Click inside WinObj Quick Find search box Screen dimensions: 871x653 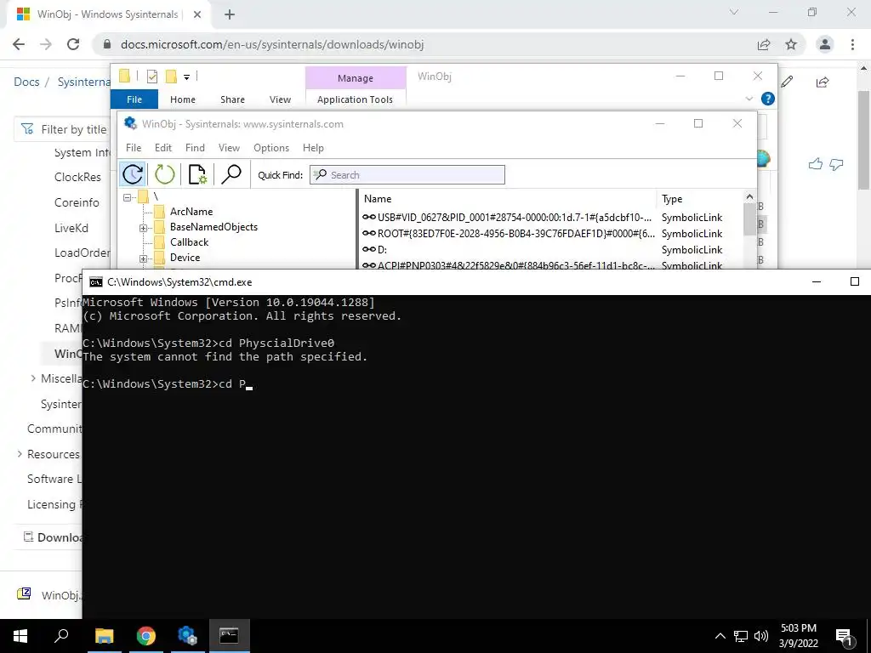(x=407, y=175)
